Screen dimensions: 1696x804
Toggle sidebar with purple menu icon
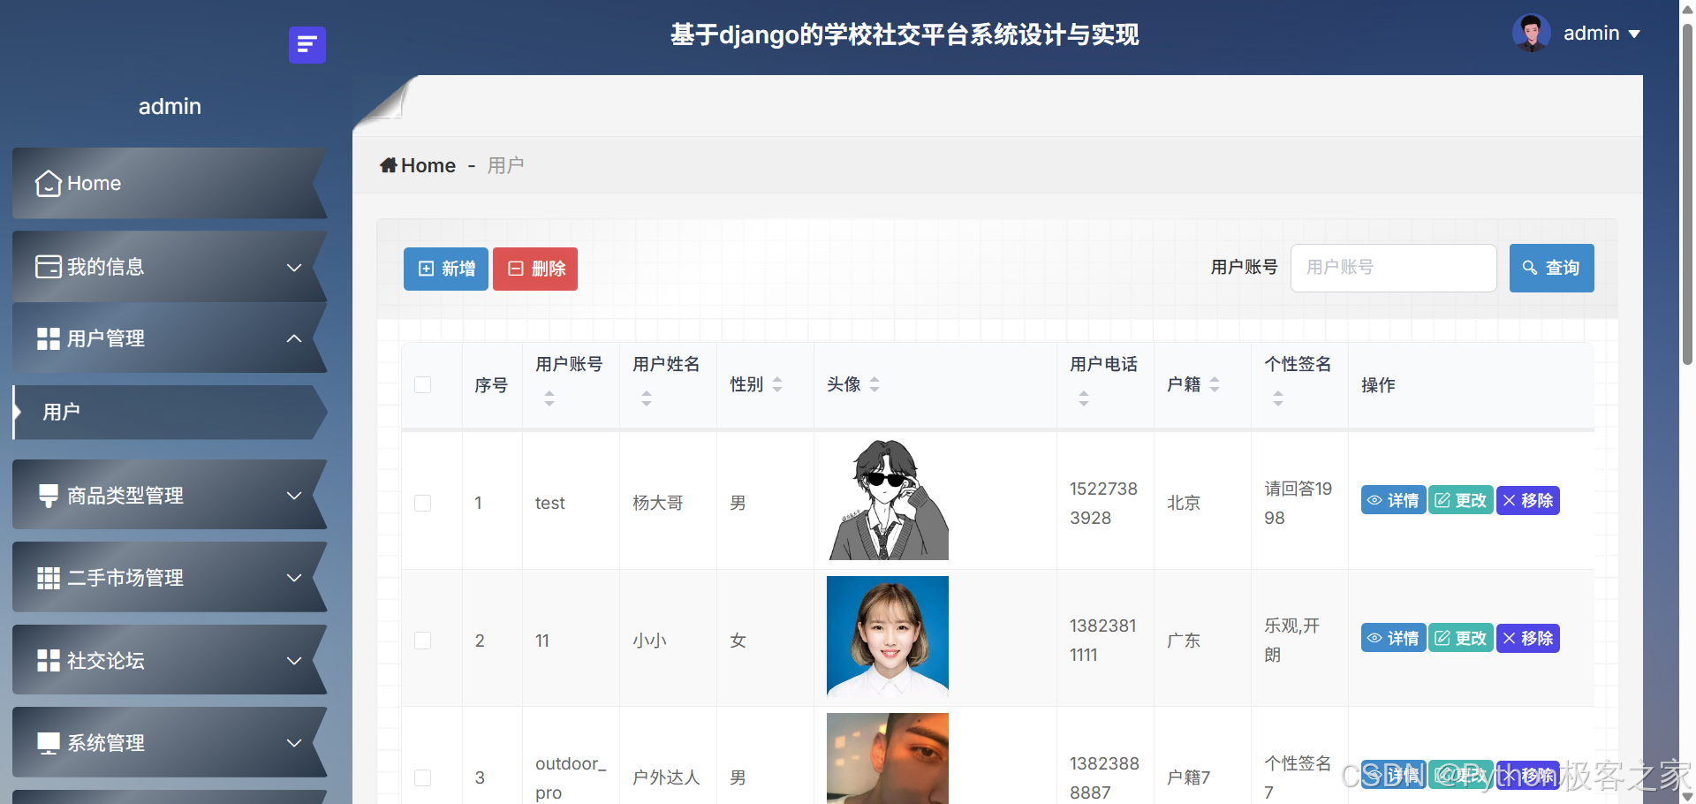pyautogui.click(x=307, y=44)
